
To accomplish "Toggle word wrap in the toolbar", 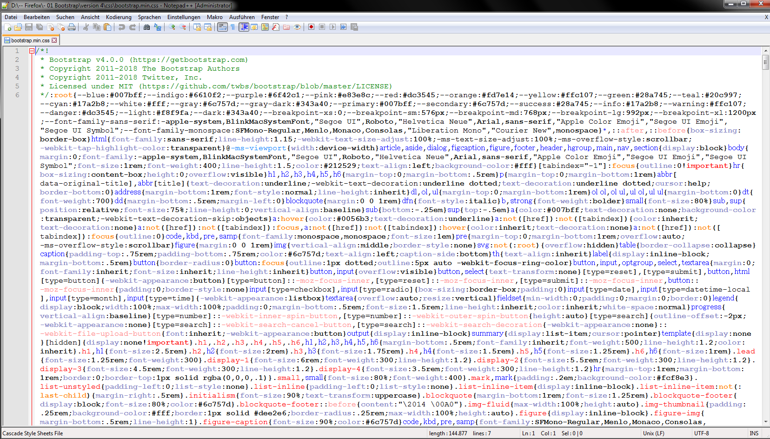I will click(222, 27).
